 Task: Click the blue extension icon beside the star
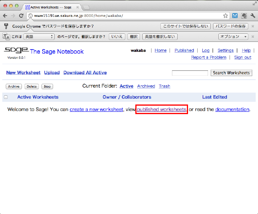pyautogui.click(x=235, y=16)
